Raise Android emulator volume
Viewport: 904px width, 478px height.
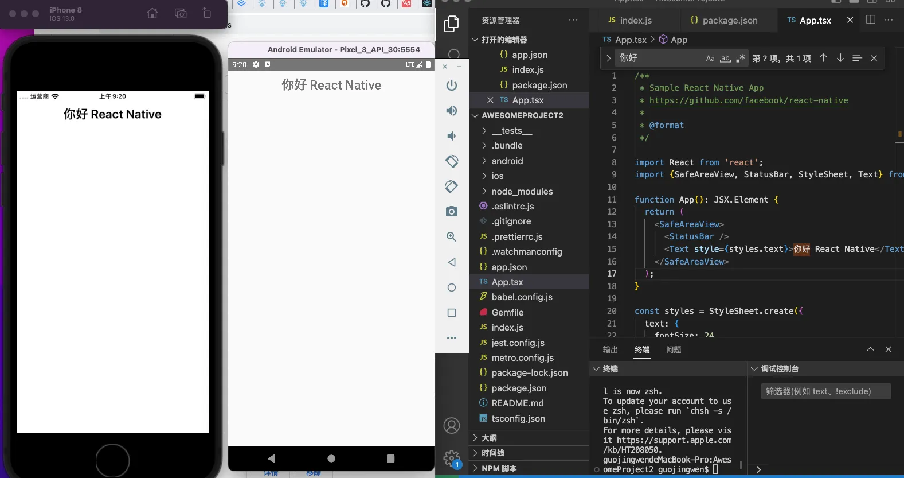[452, 111]
